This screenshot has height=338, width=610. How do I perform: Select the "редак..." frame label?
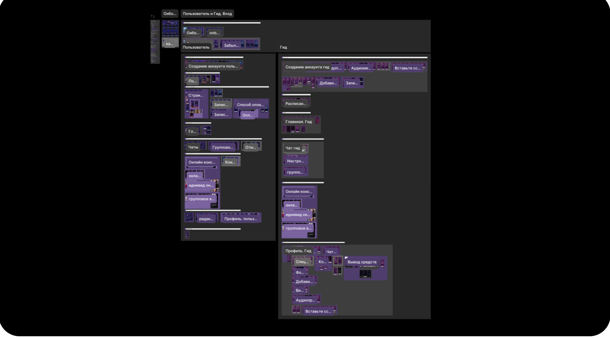click(206, 219)
